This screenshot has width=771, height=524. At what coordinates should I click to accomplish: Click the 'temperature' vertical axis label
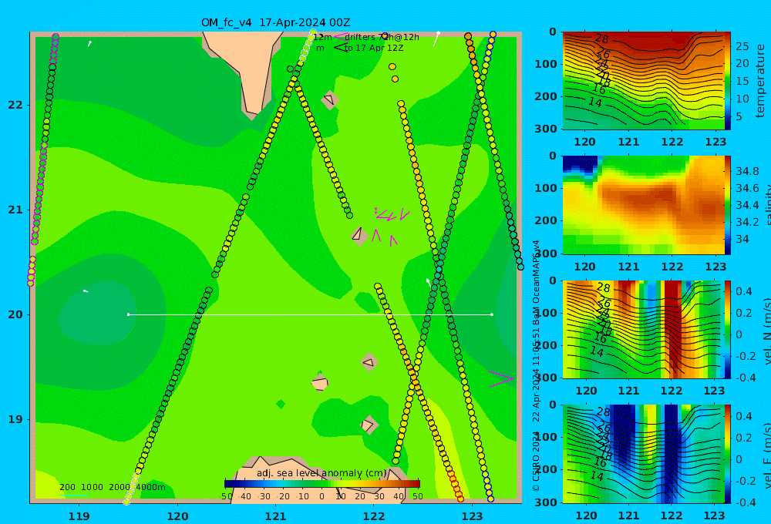[x=760, y=81]
